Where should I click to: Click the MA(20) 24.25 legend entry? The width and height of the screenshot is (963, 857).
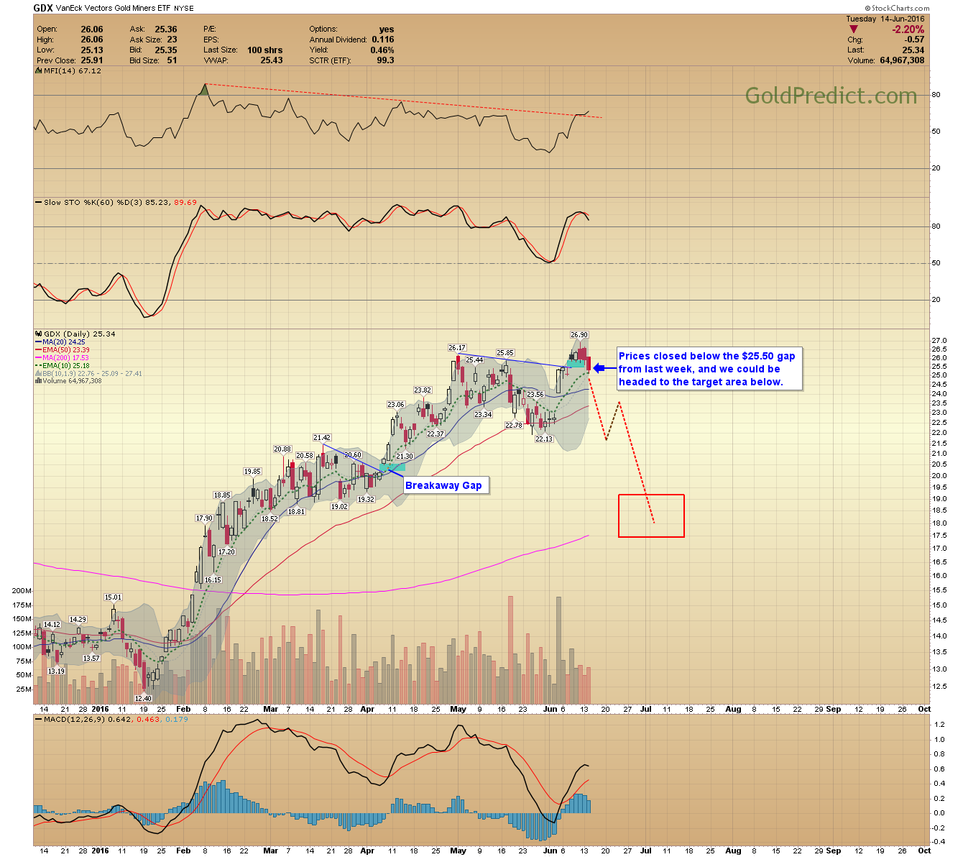(x=60, y=342)
